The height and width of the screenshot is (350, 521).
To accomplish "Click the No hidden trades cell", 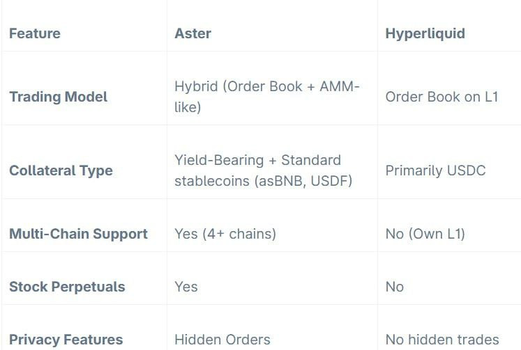I will click(442, 340).
